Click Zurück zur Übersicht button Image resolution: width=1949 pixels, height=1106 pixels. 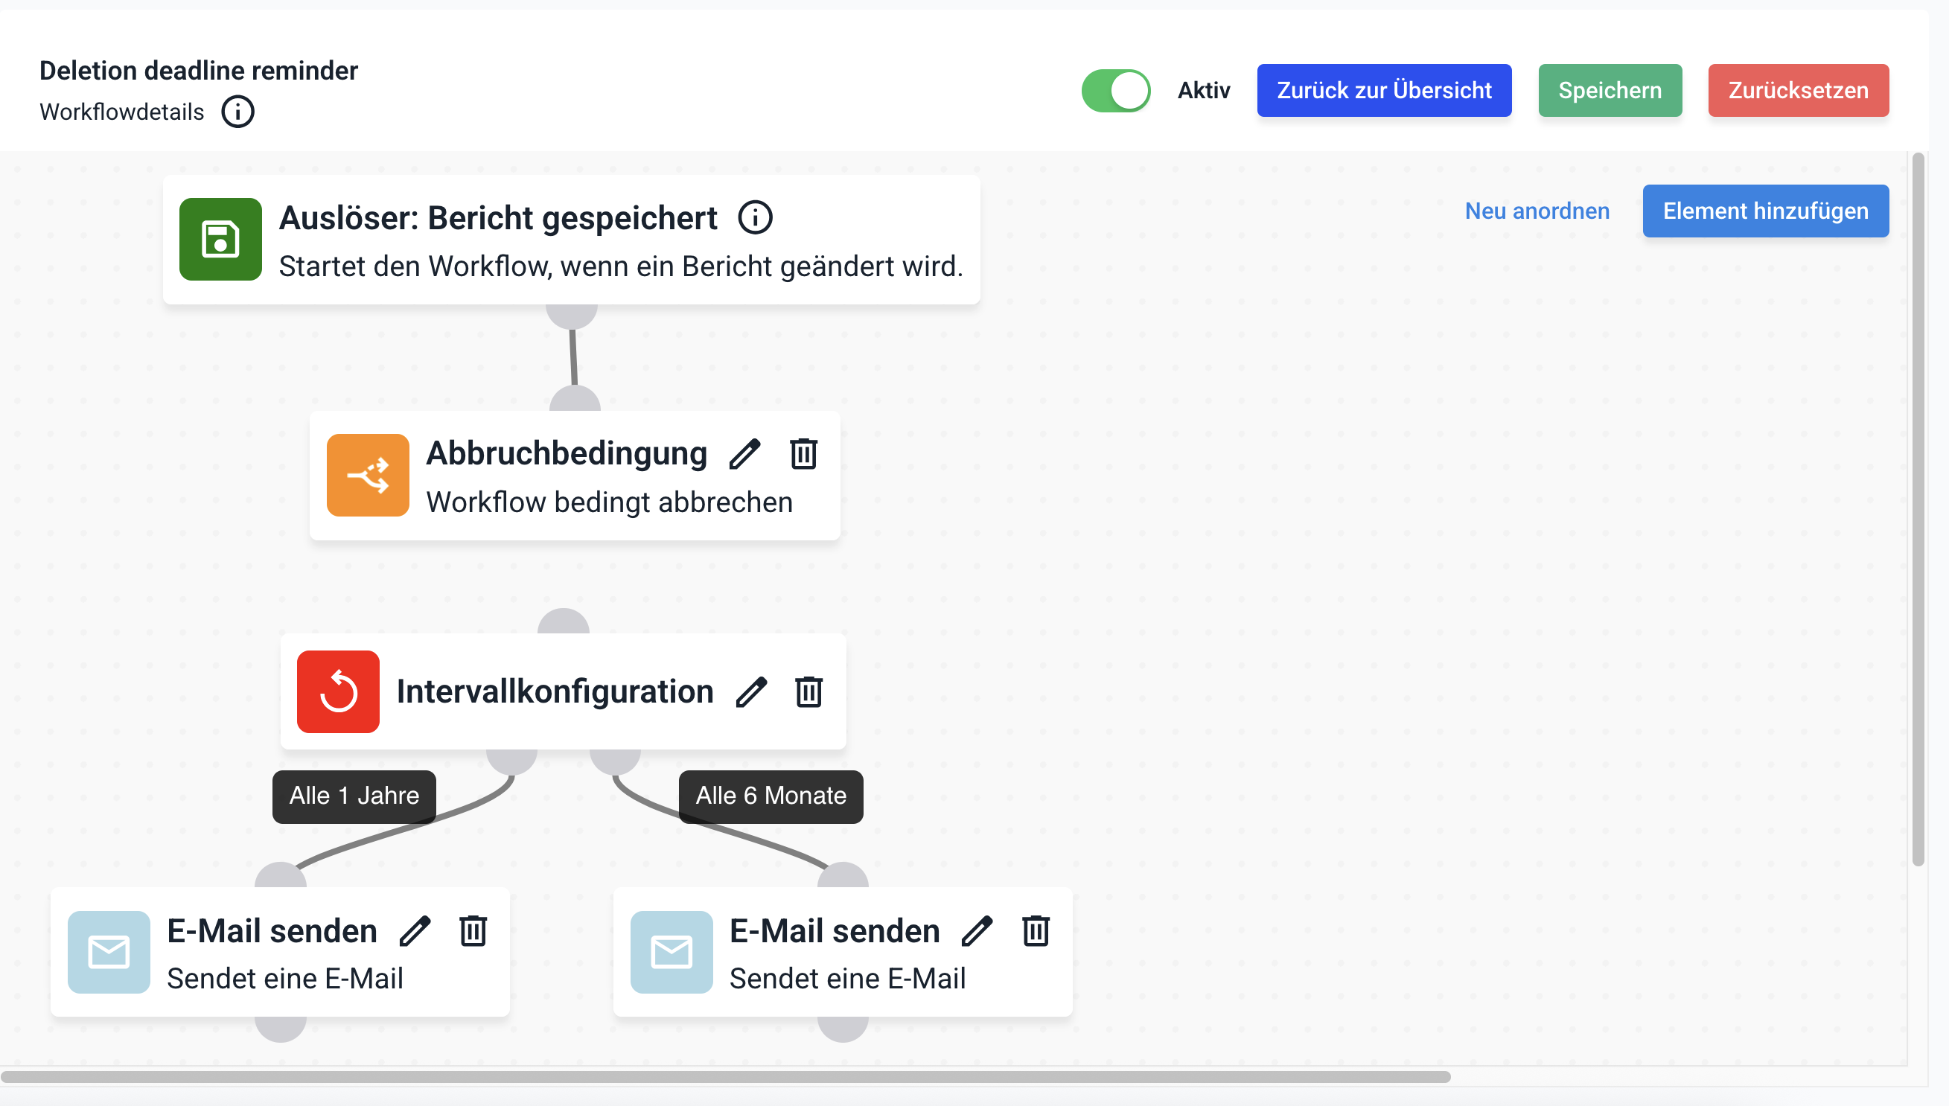click(x=1384, y=90)
